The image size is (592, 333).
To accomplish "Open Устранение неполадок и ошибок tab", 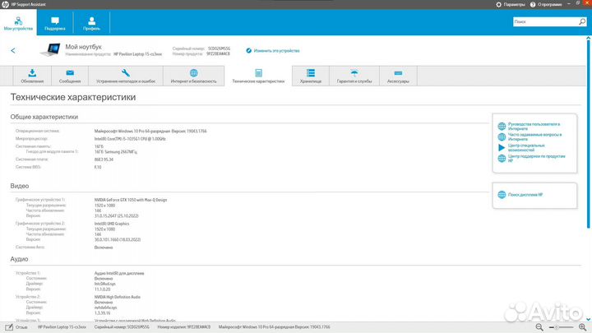I will click(123, 76).
